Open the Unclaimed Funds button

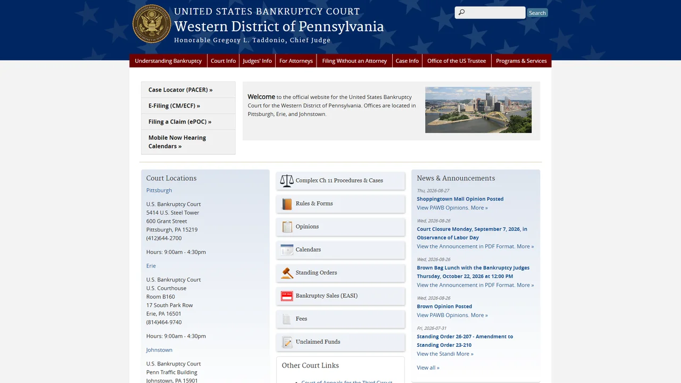click(x=340, y=342)
